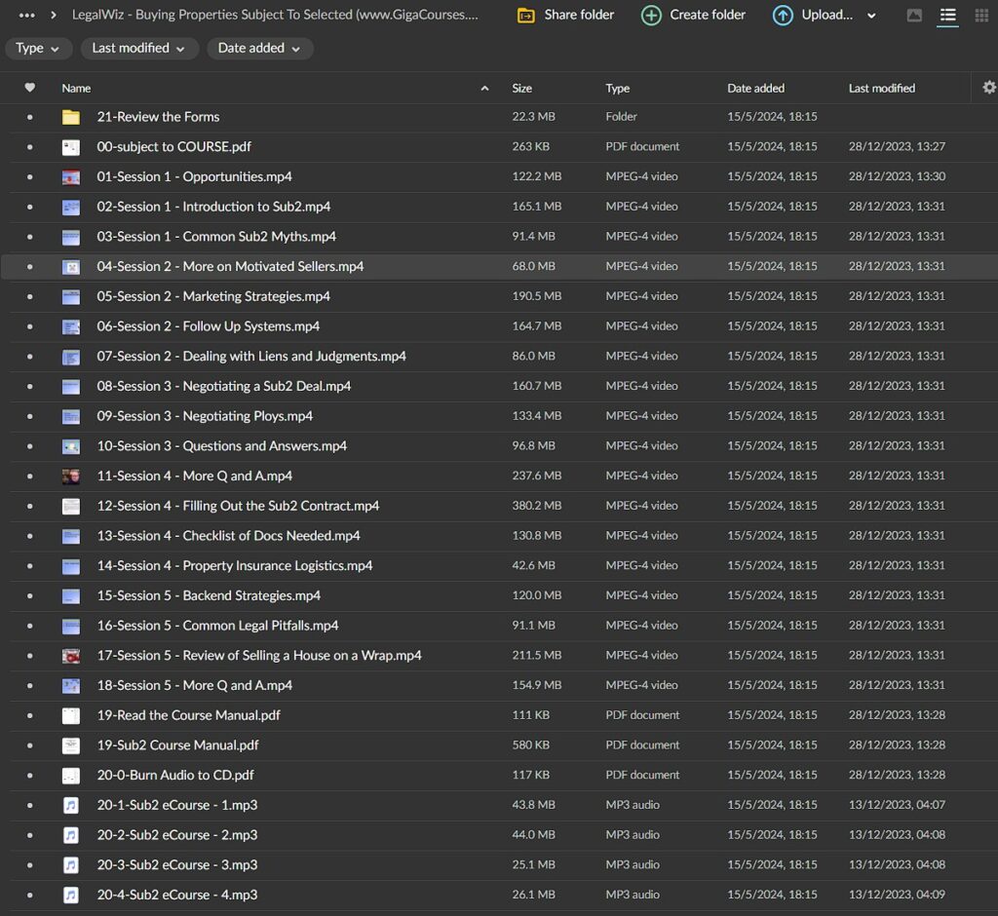This screenshot has width=998, height=916.
Task: Sort files by Size column
Action: pyautogui.click(x=522, y=88)
